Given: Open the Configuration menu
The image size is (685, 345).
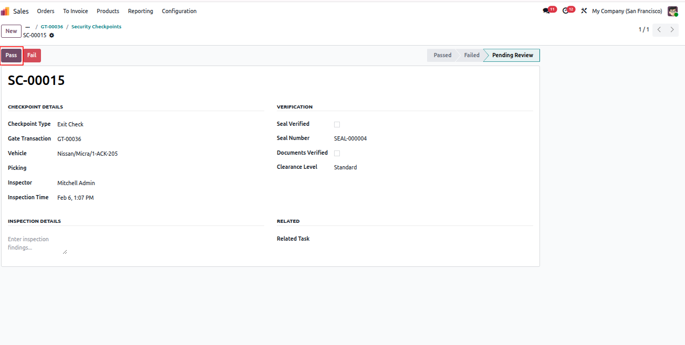Looking at the screenshot, I should point(179,11).
